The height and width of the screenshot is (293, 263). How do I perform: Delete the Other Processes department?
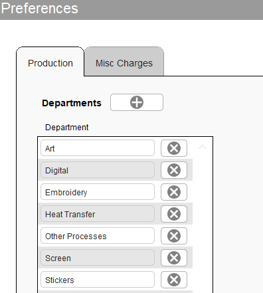tap(174, 236)
